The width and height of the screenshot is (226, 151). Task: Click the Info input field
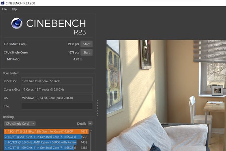point(57,106)
